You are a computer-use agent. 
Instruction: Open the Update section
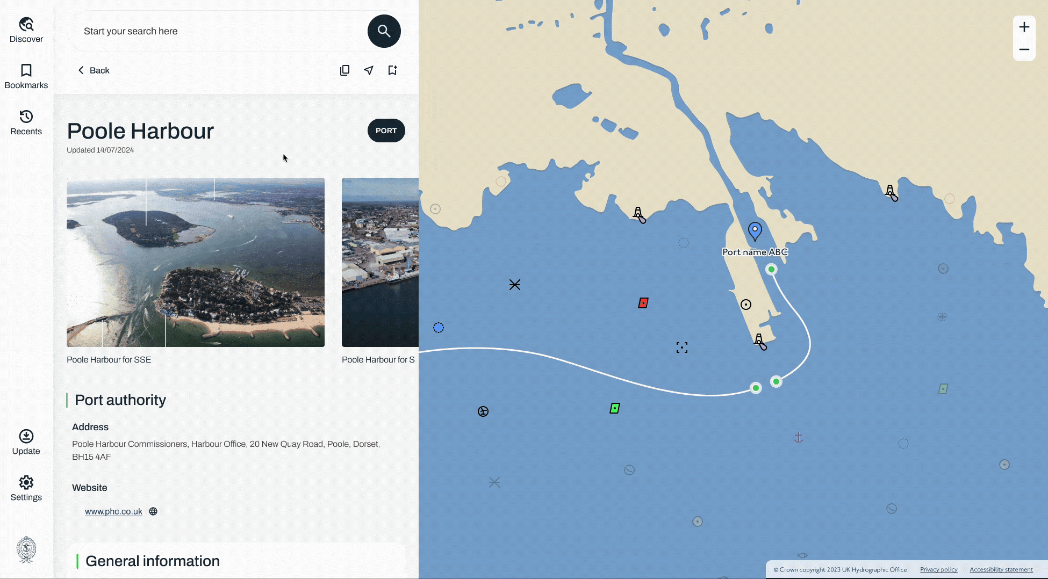[25, 436]
